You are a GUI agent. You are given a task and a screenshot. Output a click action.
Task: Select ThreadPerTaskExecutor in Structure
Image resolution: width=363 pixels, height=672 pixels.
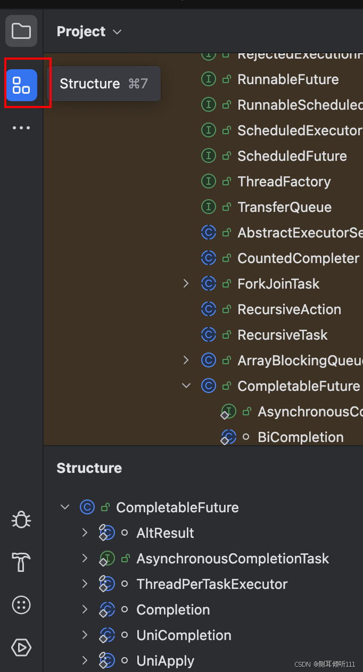coord(212,584)
